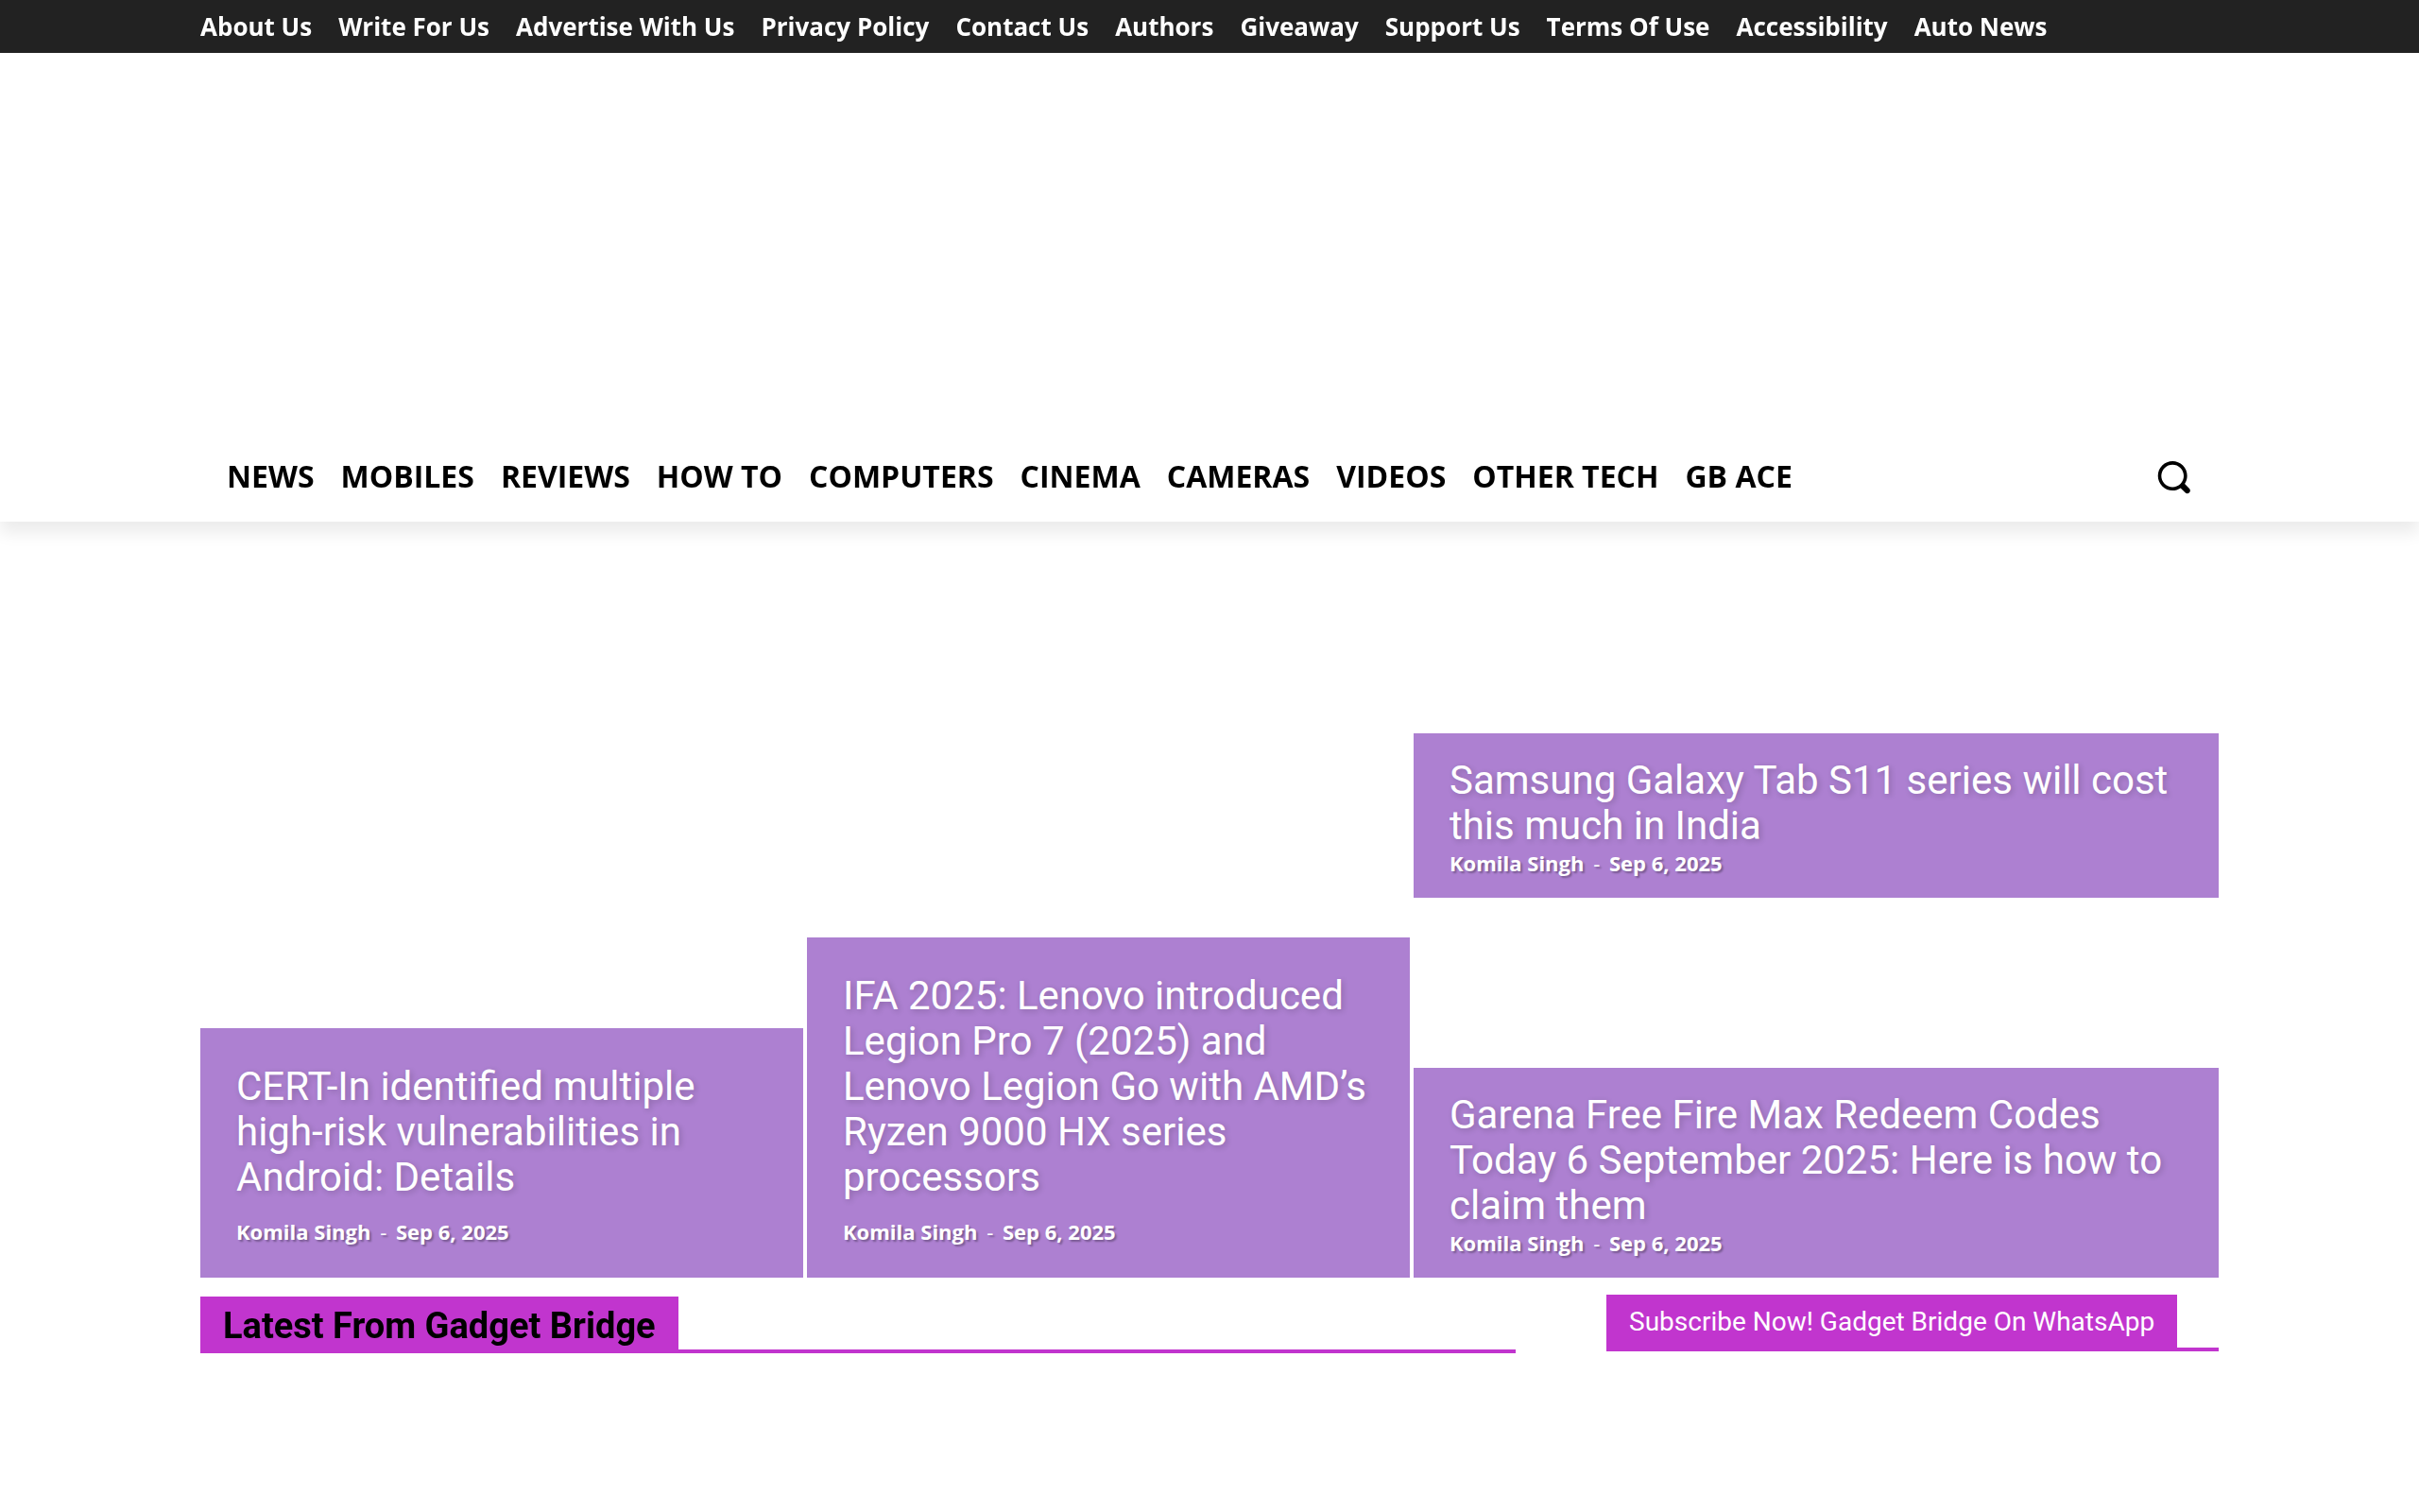Open the Giveaway link

[x=1298, y=27]
